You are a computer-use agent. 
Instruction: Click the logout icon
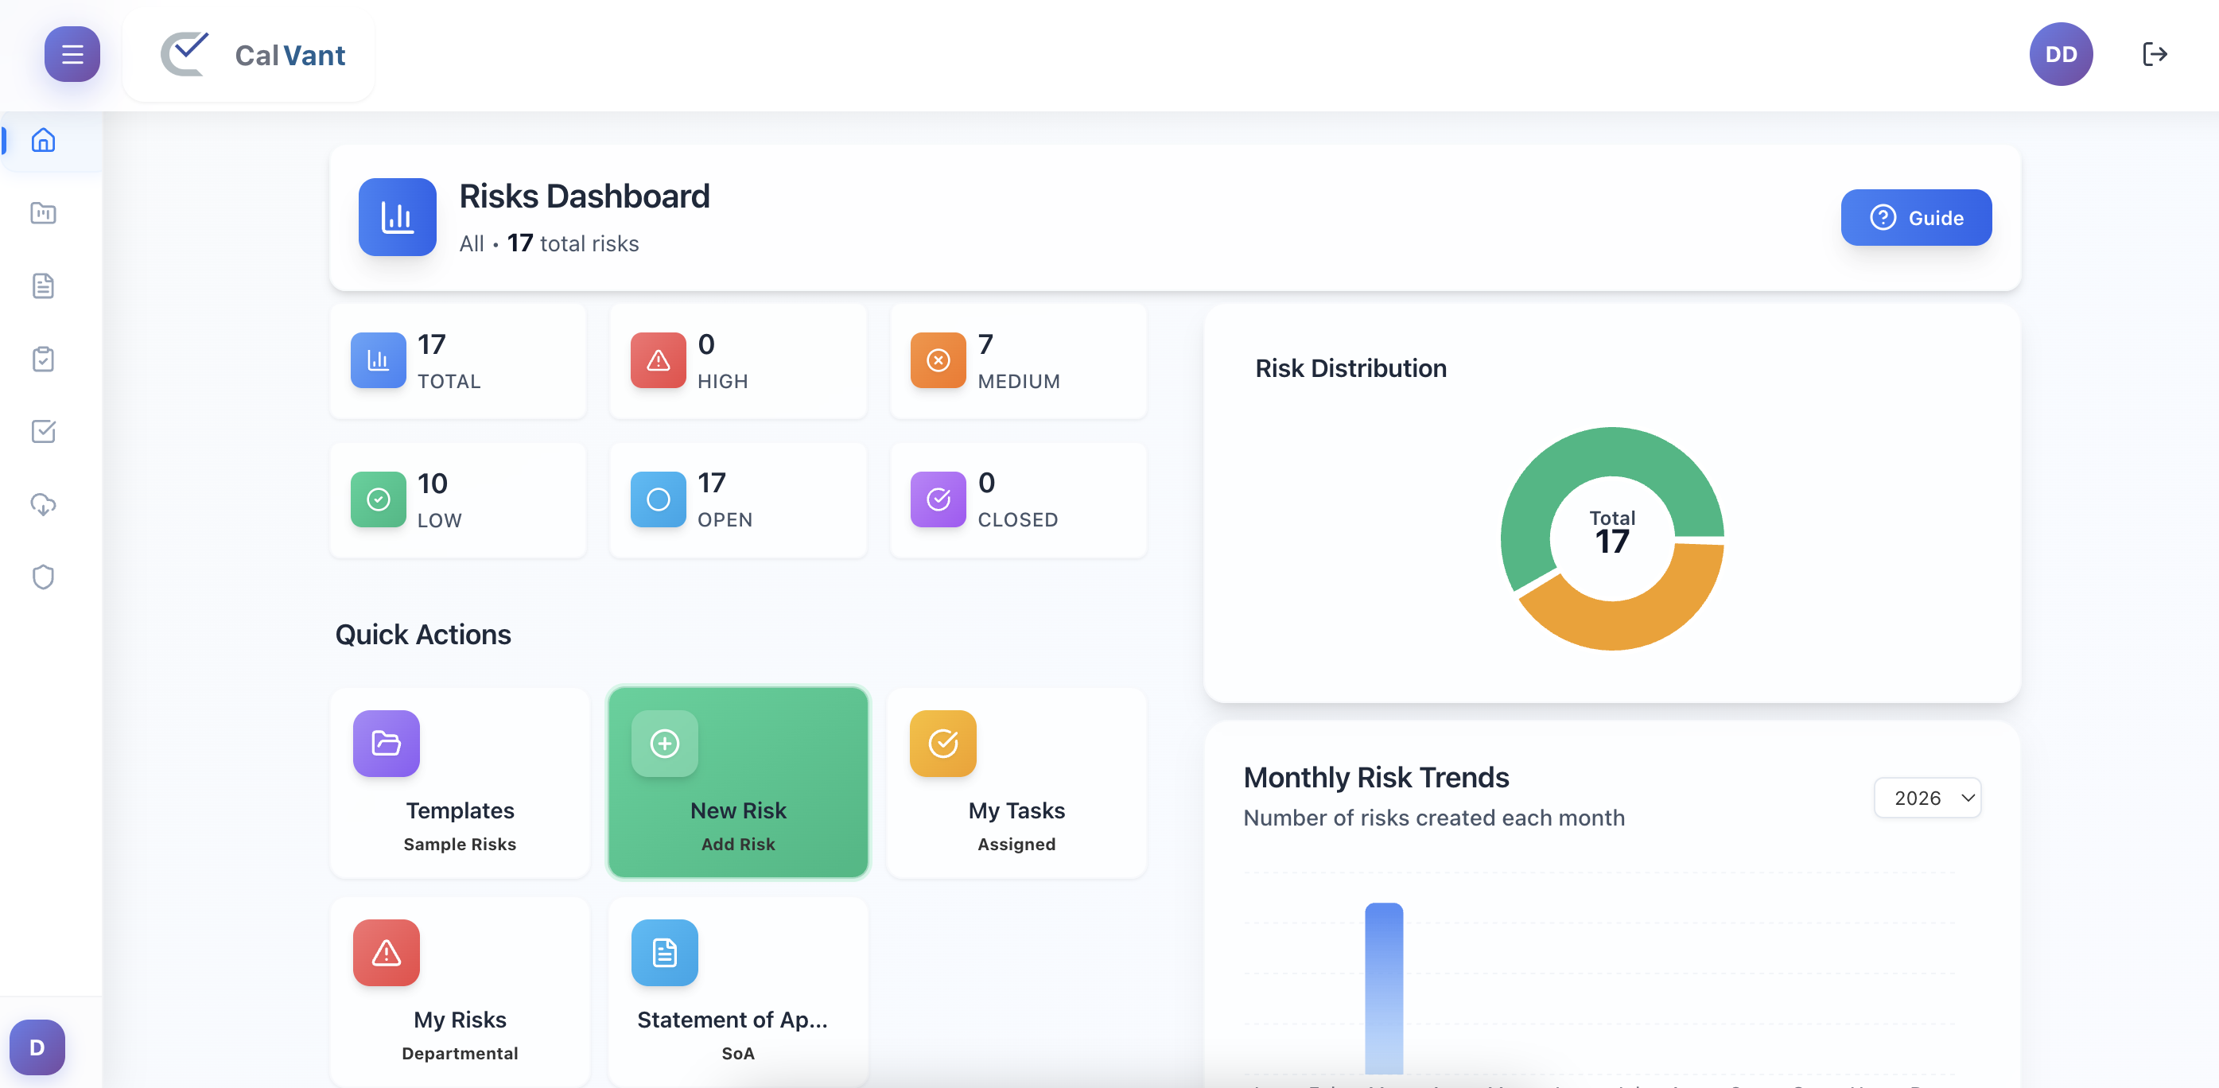(x=2155, y=54)
